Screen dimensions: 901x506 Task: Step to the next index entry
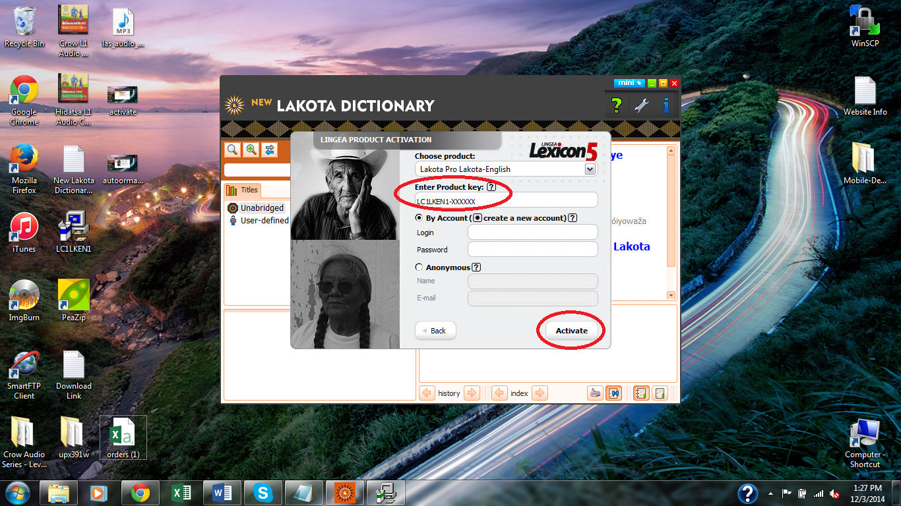tap(540, 393)
